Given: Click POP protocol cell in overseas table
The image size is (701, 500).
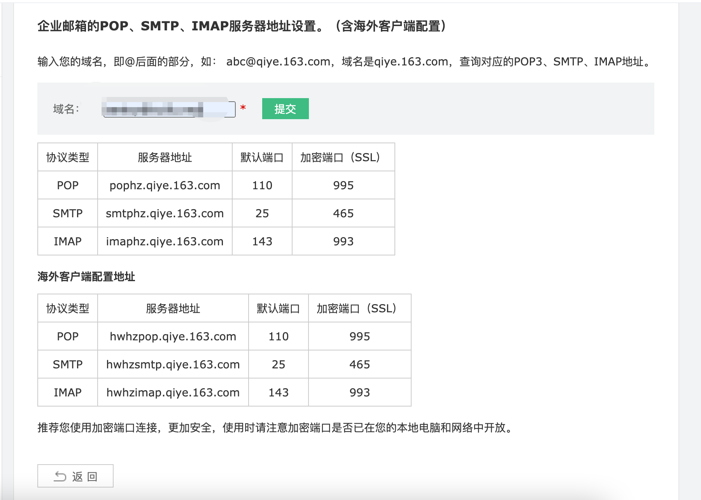Looking at the screenshot, I should click(68, 336).
